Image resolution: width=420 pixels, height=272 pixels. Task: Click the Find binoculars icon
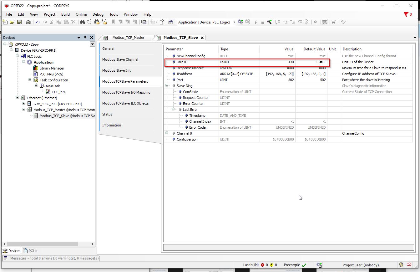point(83,22)
